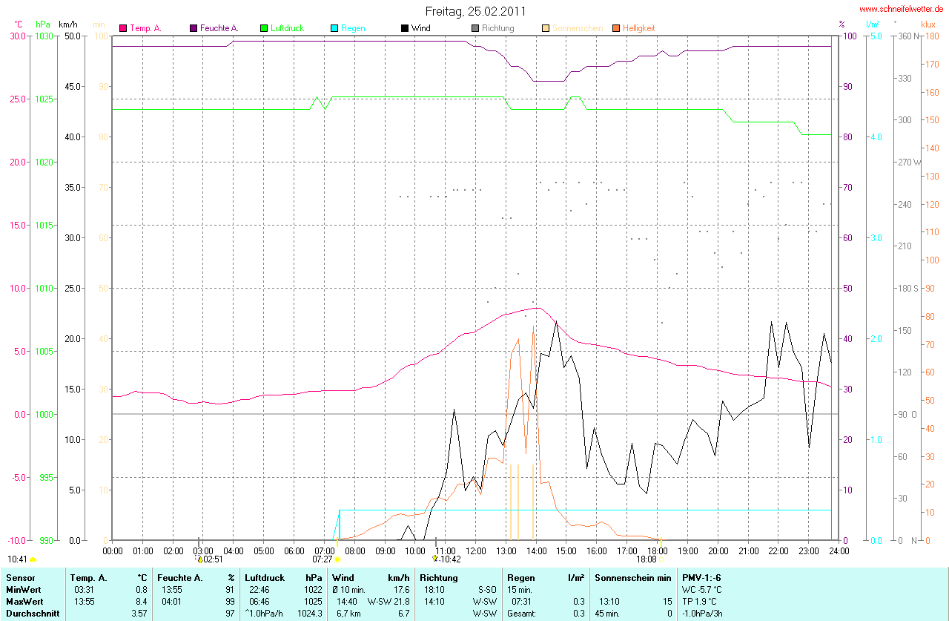The image size is (949, 621).
Task: Click the pink Temp. A. legend swatch
Action: tap(123, 28)
